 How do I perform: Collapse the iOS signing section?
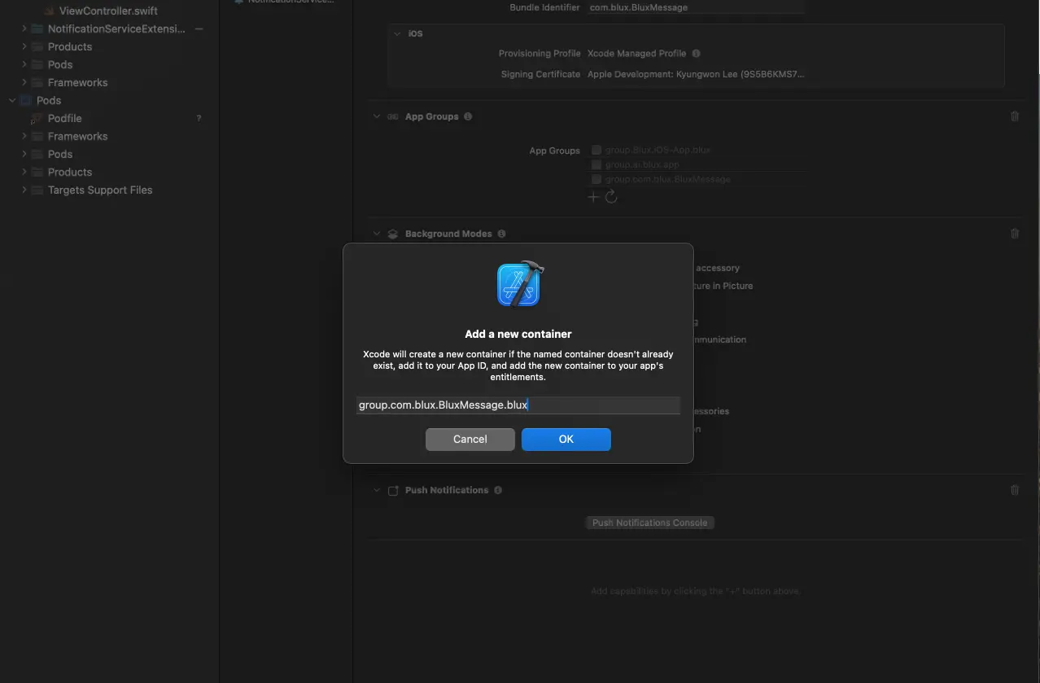tap(397, 34)
